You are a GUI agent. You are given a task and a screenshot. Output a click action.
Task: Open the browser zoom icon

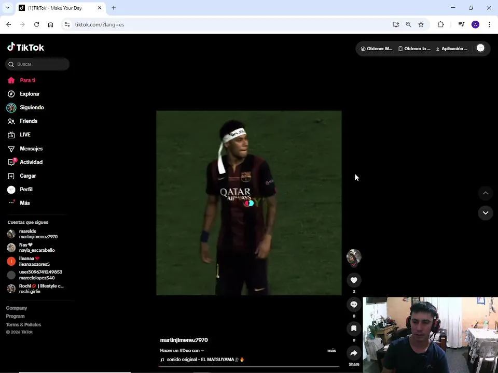[408, 24]
